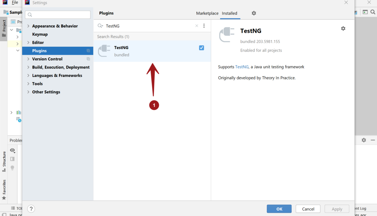Click the Problems panel eye icon
Screen dimensions: 377x216
click(12, 150)
